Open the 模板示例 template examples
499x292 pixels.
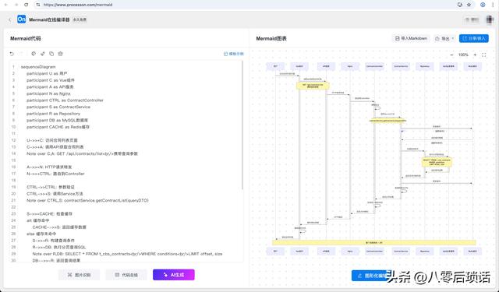[234, 54]
